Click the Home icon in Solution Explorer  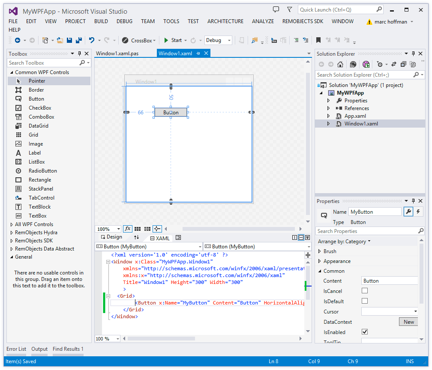point(340,64)
